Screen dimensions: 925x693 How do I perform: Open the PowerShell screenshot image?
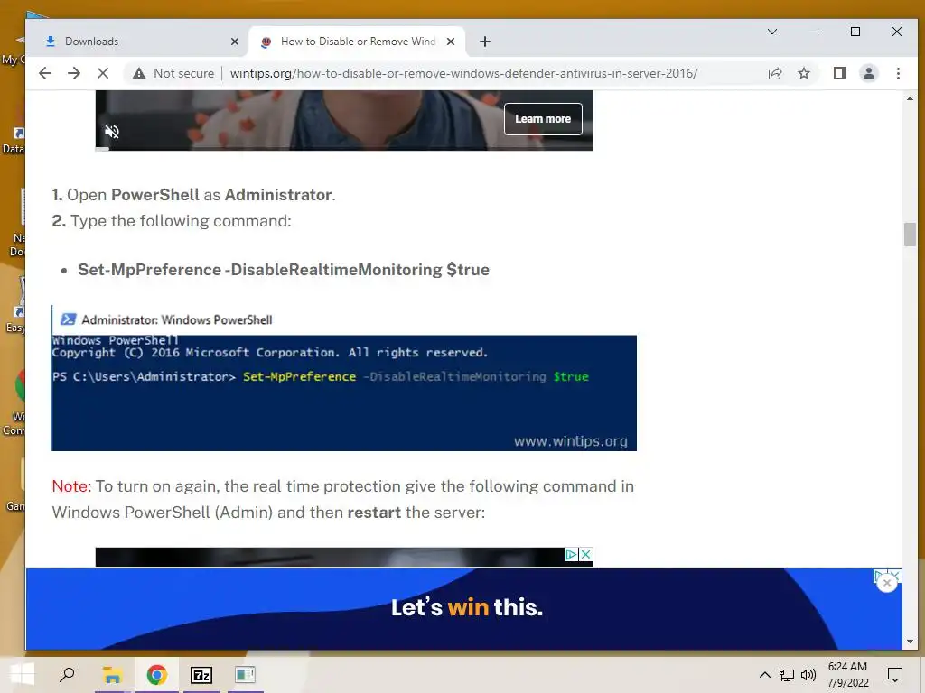[344, 378]
